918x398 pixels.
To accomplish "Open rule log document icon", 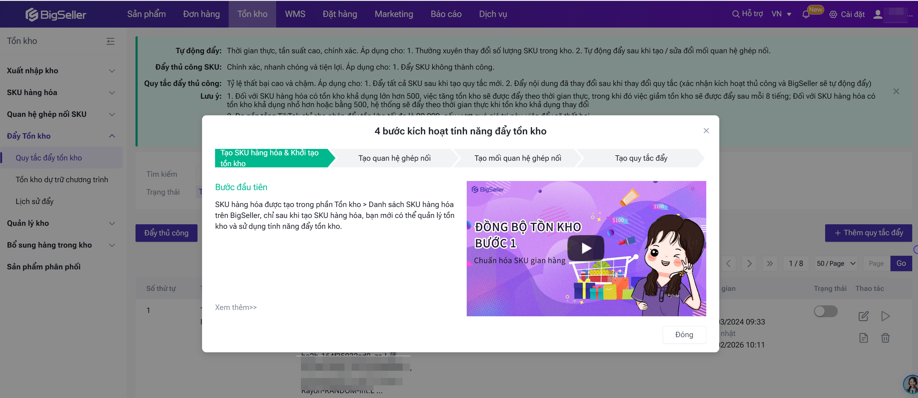I will click(863, 338).
